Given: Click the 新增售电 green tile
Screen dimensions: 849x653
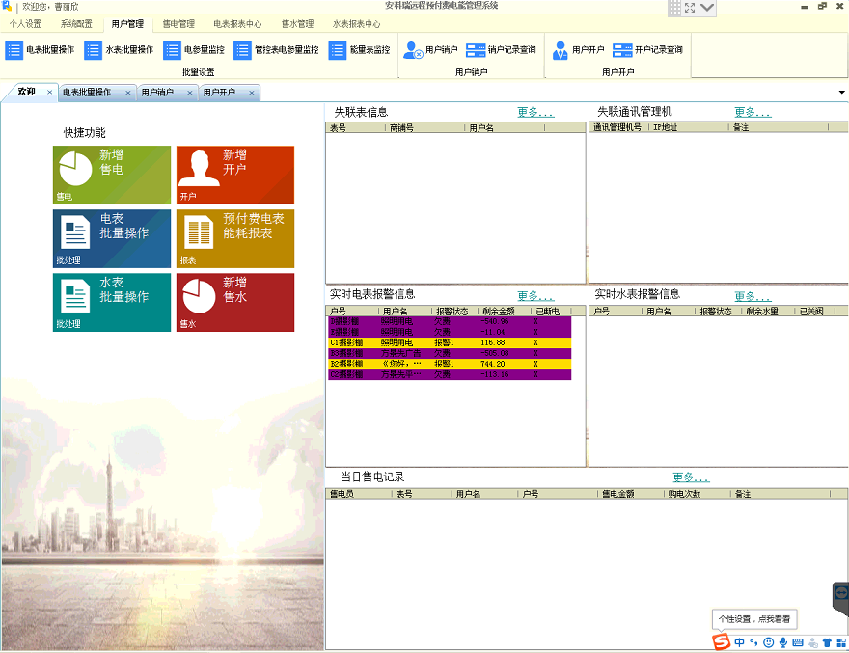Looking at the screenshot, I should tap(112, 175).
